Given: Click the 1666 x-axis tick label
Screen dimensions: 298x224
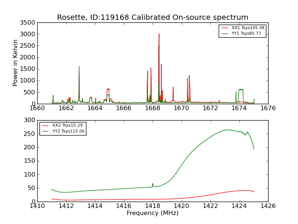Looking at the screenshot, I should 124,108.
